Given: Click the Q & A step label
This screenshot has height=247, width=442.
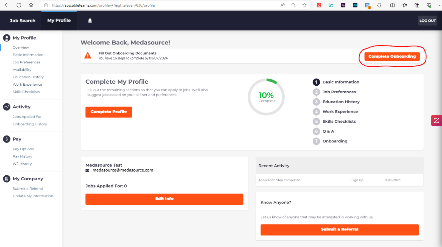Looking at the screenshot, I should point(328,131).
